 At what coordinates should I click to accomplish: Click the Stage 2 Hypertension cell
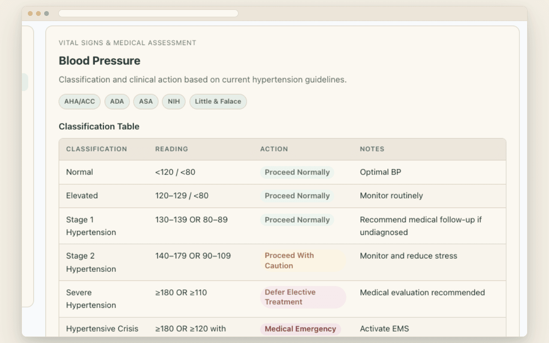(x=91, y=262)
